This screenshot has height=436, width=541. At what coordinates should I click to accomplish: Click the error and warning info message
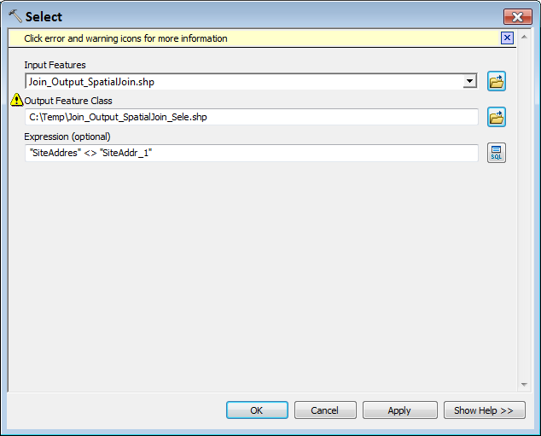[125, 38]
